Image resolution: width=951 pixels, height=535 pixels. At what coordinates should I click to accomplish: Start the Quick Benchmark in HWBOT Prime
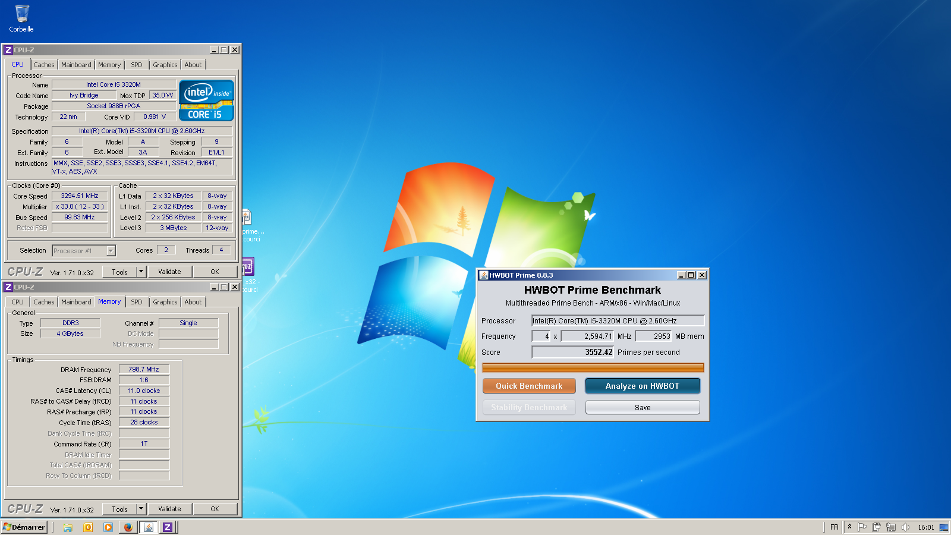529,386
